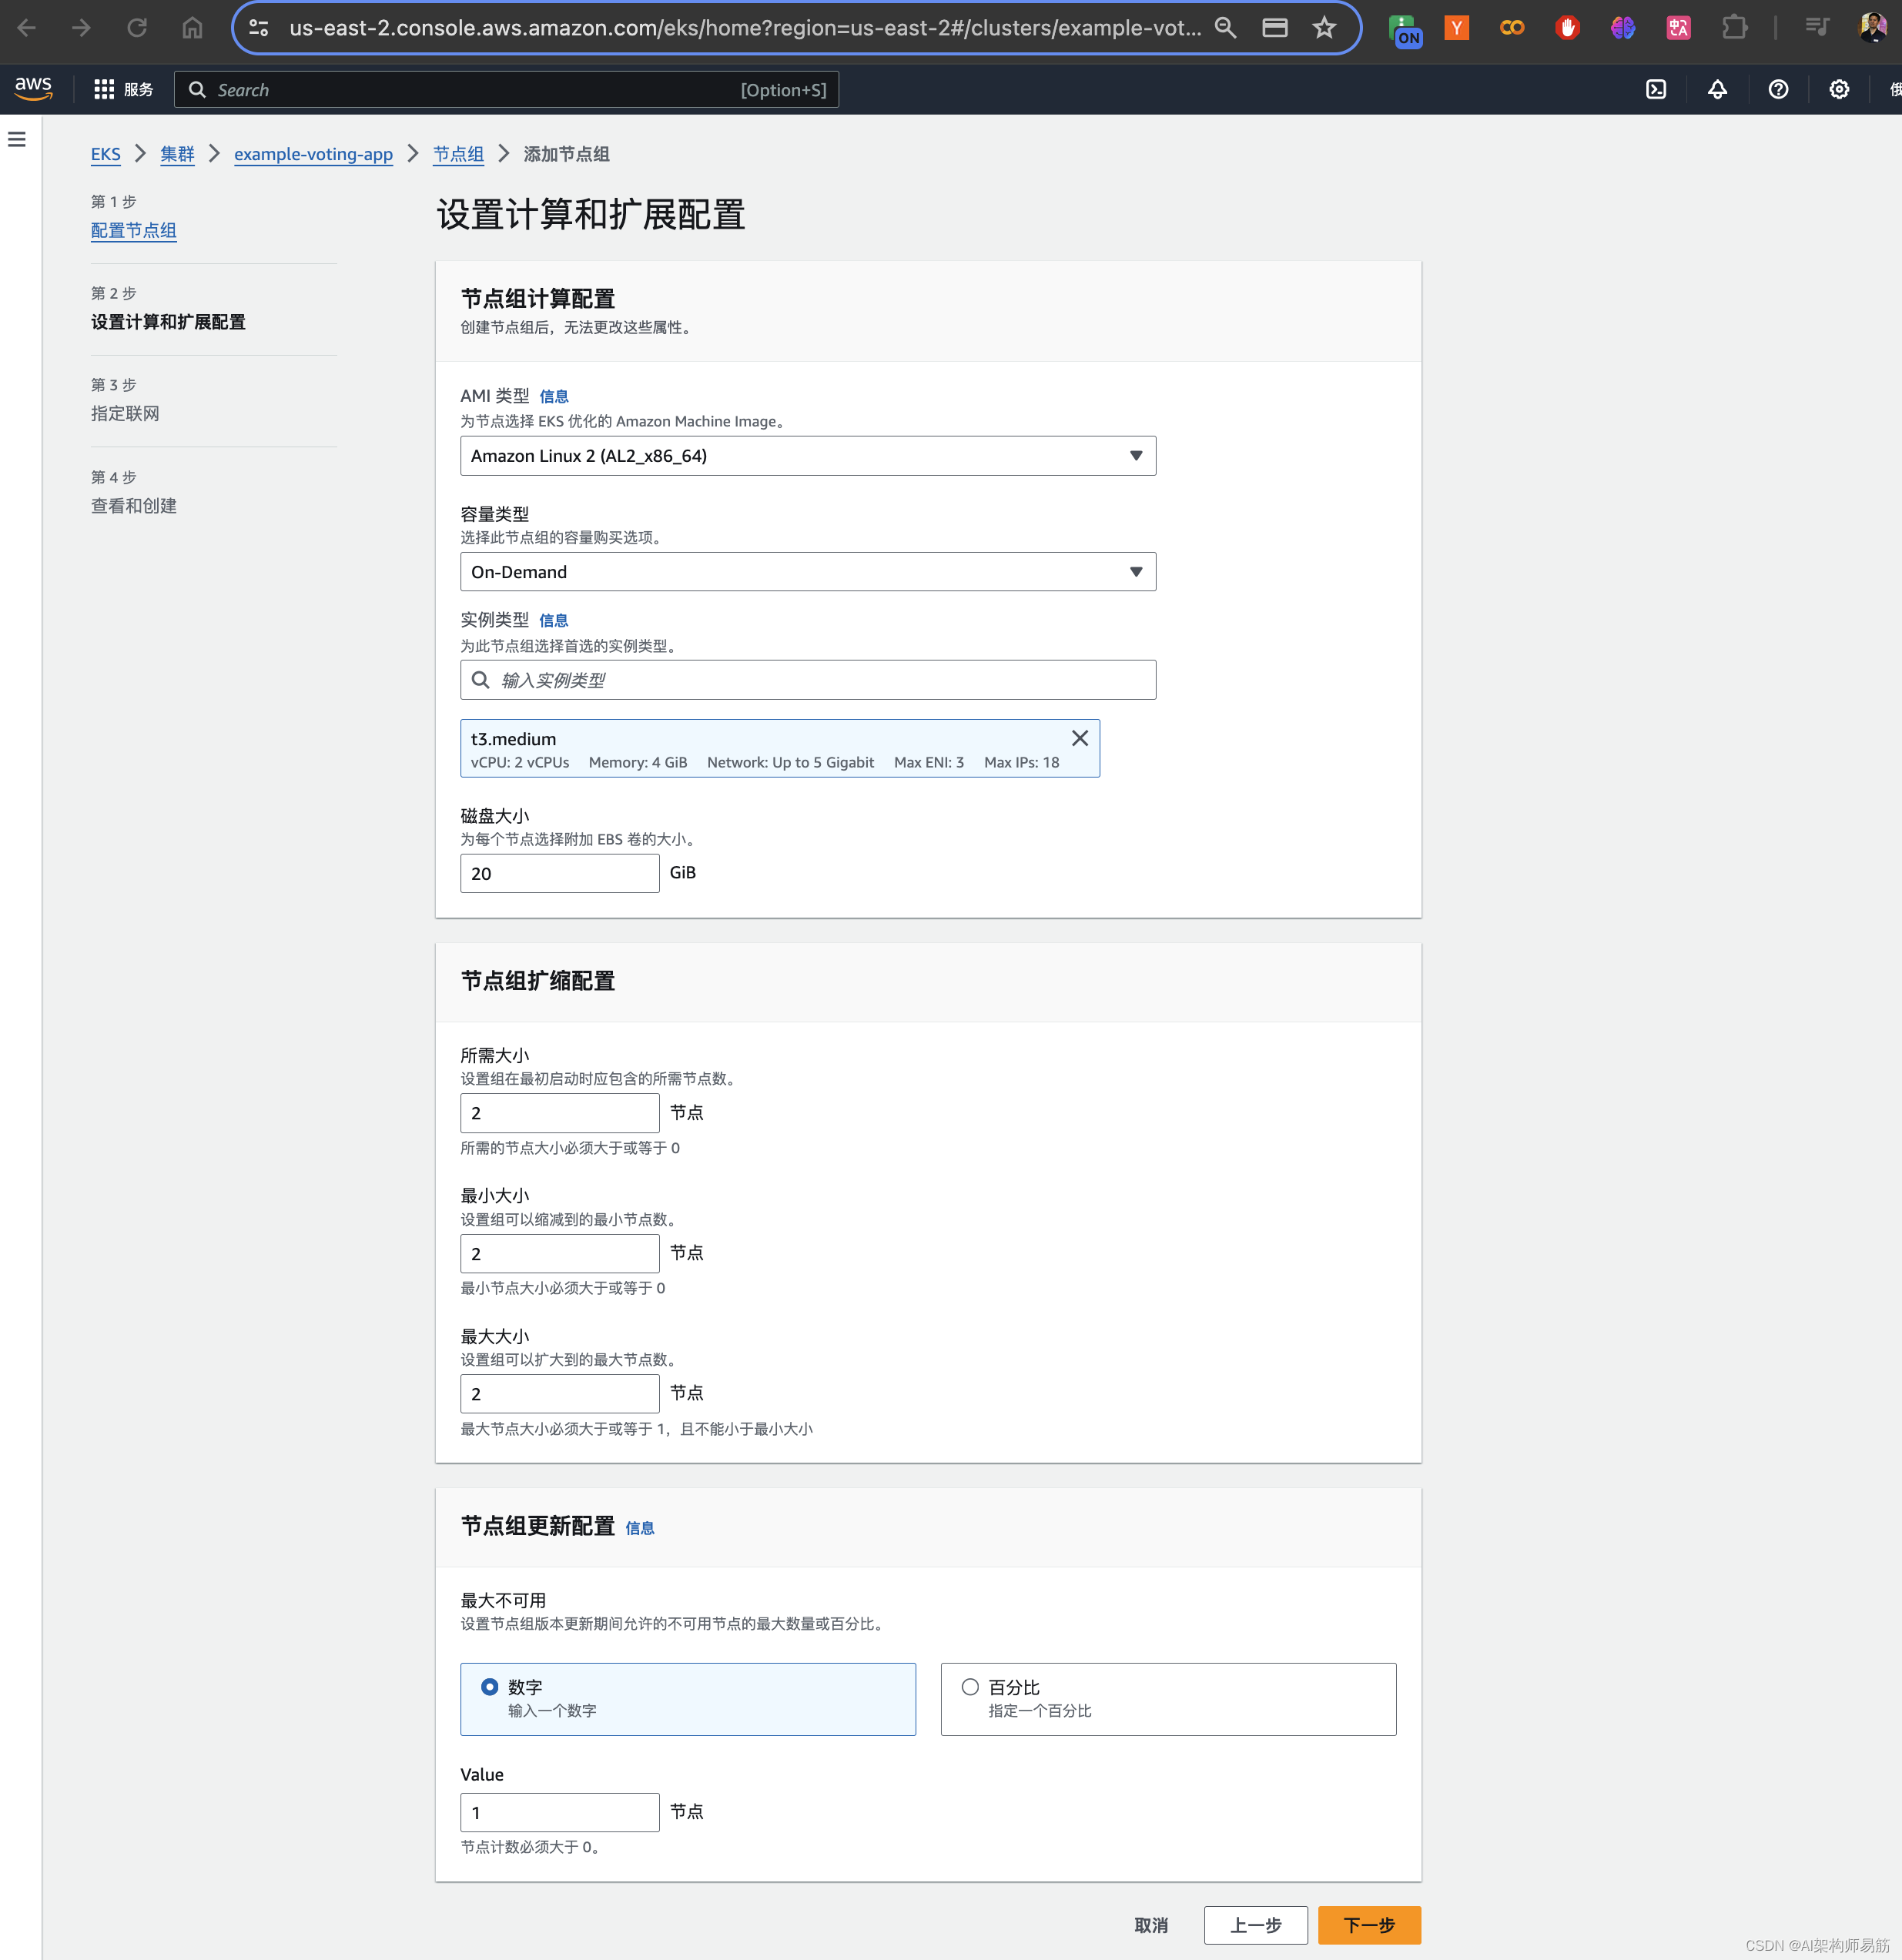1902x1960 pixels.
Task: Click the 最小大小 nodes input
Action: pyautogui.click(x=559, y=1253)
